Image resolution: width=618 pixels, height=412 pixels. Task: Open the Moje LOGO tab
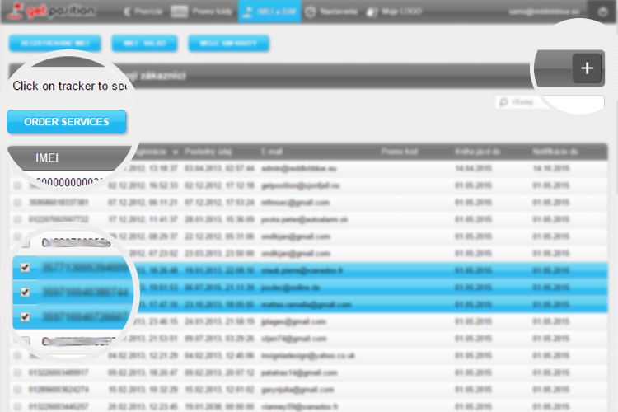click(394, 12)
